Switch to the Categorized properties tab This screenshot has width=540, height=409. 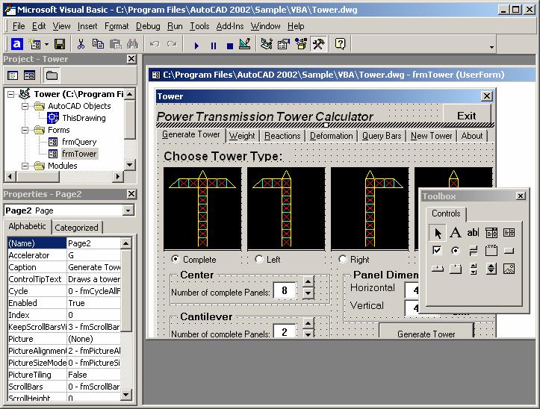(x=76, y=228)
